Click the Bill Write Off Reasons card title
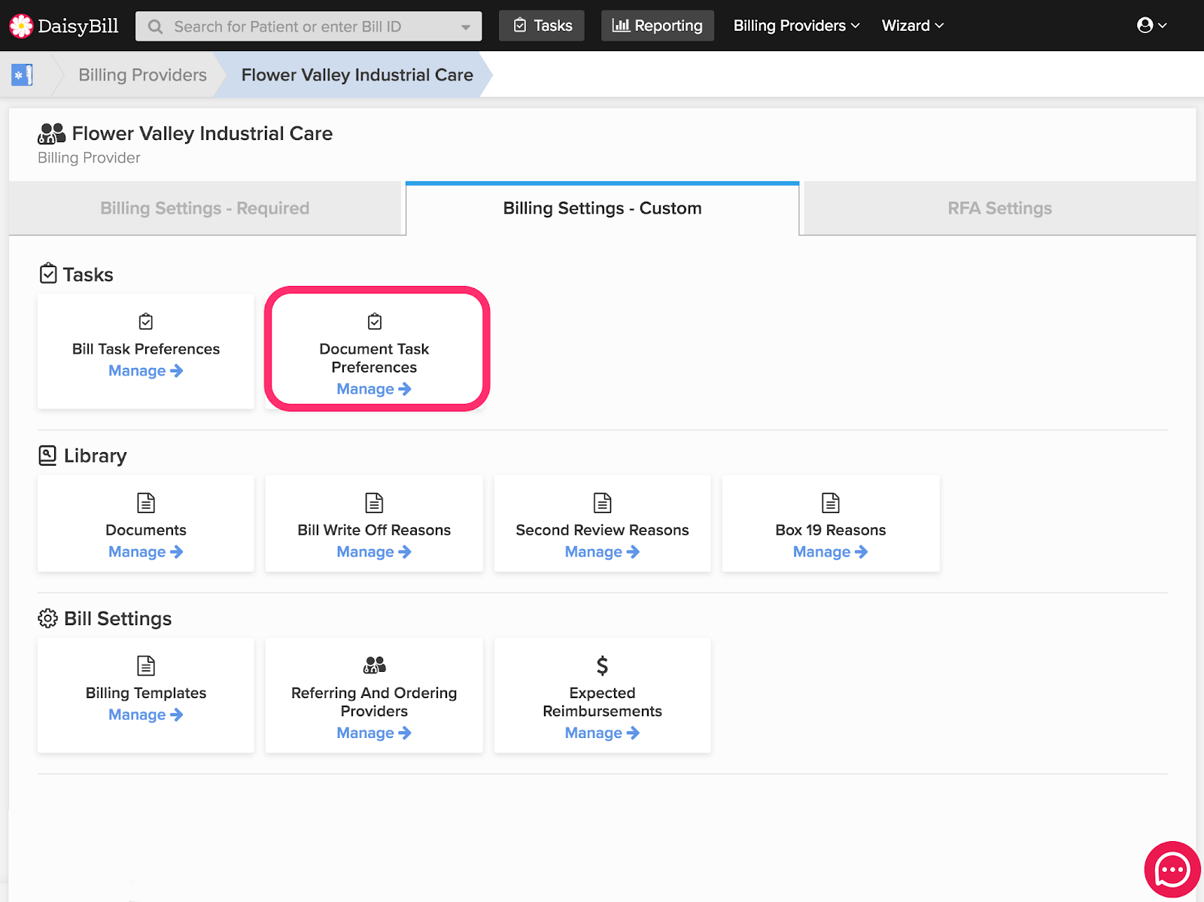 [374, 530]
